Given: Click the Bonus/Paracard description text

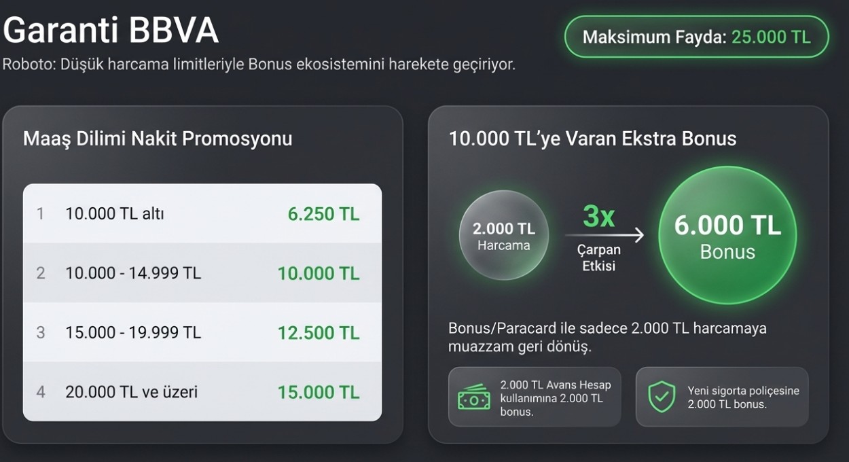Looking at the screenshot, I should pyautogui.click(x=607, y=337).
